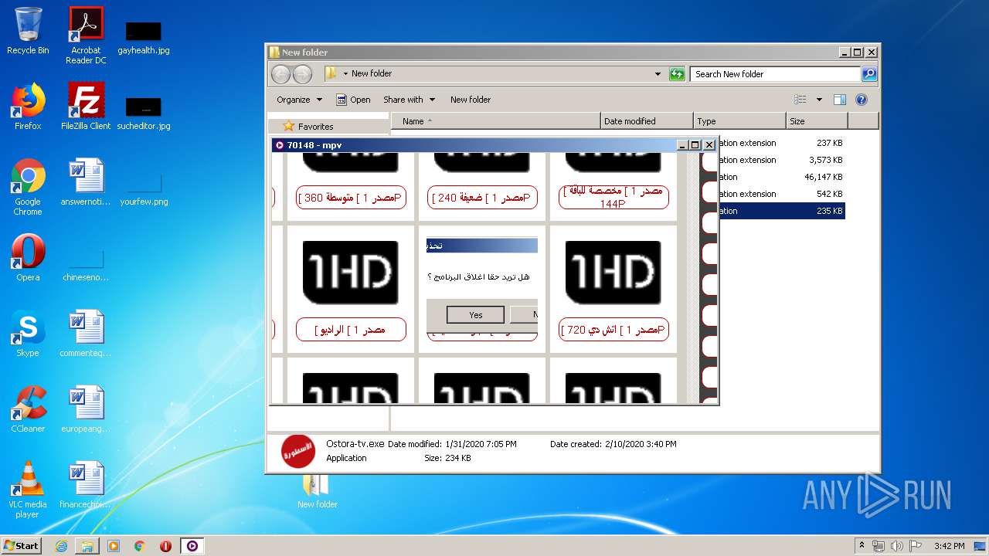
Task: Click Yes in the Arabic dialog
Action: [475, 314]
